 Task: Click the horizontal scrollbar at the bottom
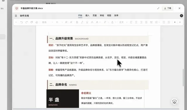click(96, 109)
